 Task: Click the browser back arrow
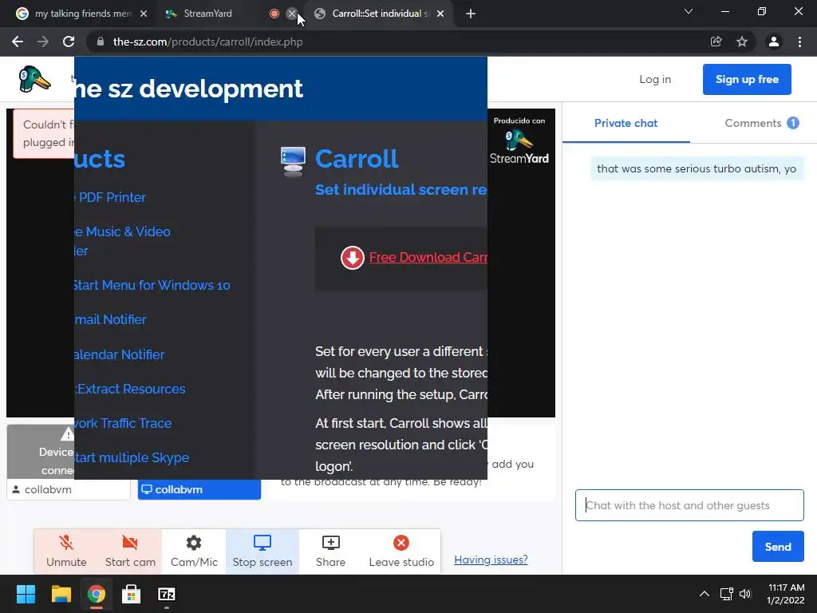(x=18, y=42)
